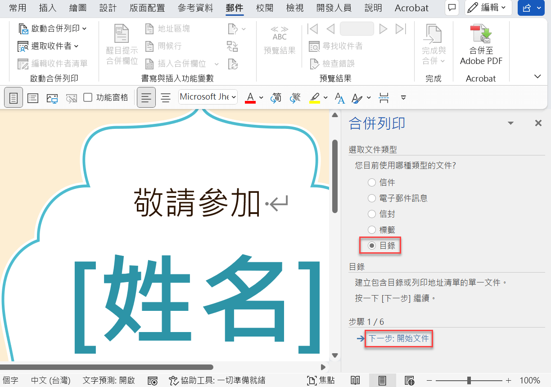Toggle the 功能窗格 checkbox
This screenshot has width=551, height=387.
click(x=88, y=97)
